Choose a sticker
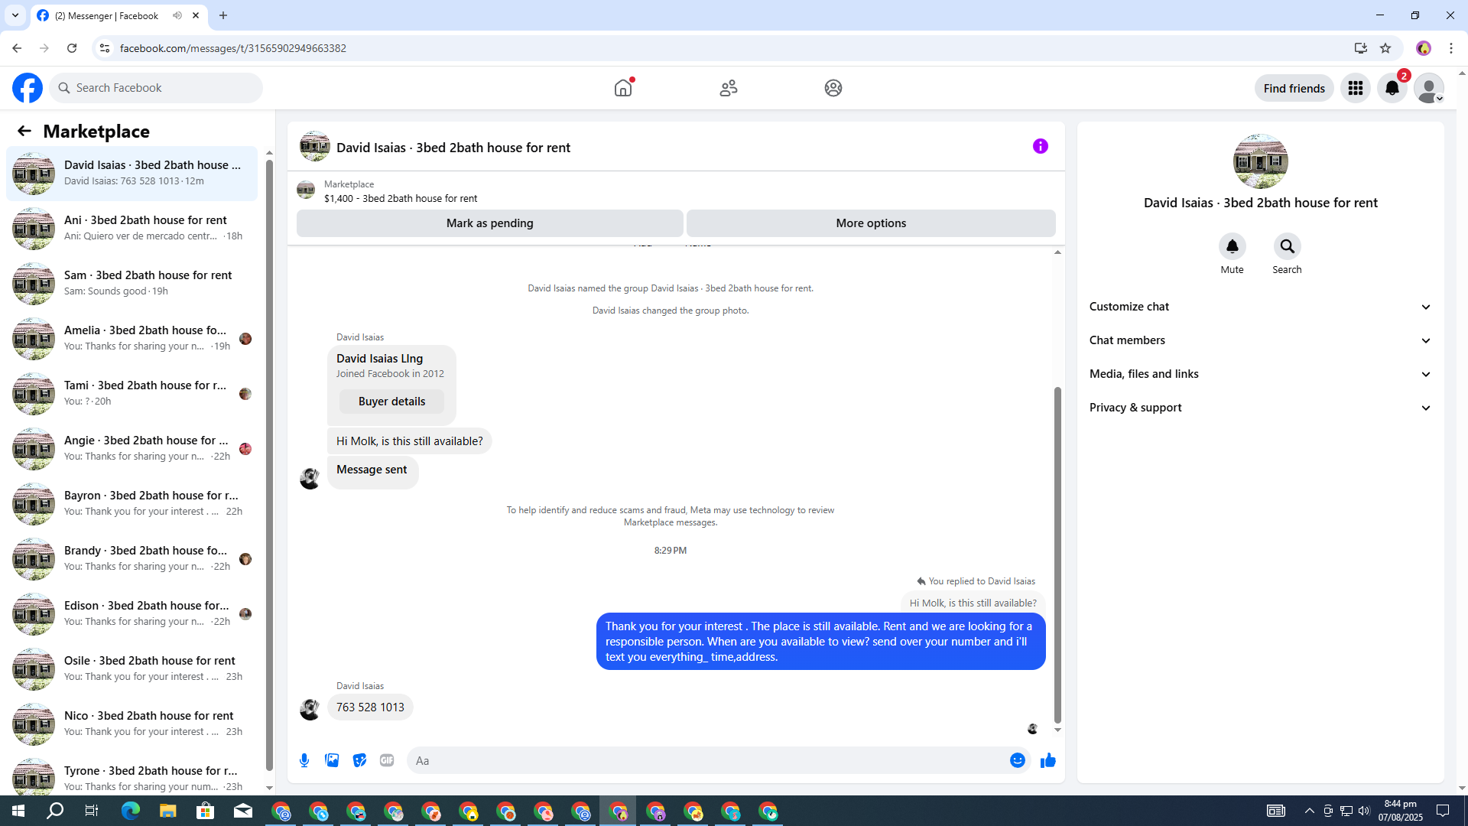The height and width of the screenshot is (826, 1468). tap(359, 760)
